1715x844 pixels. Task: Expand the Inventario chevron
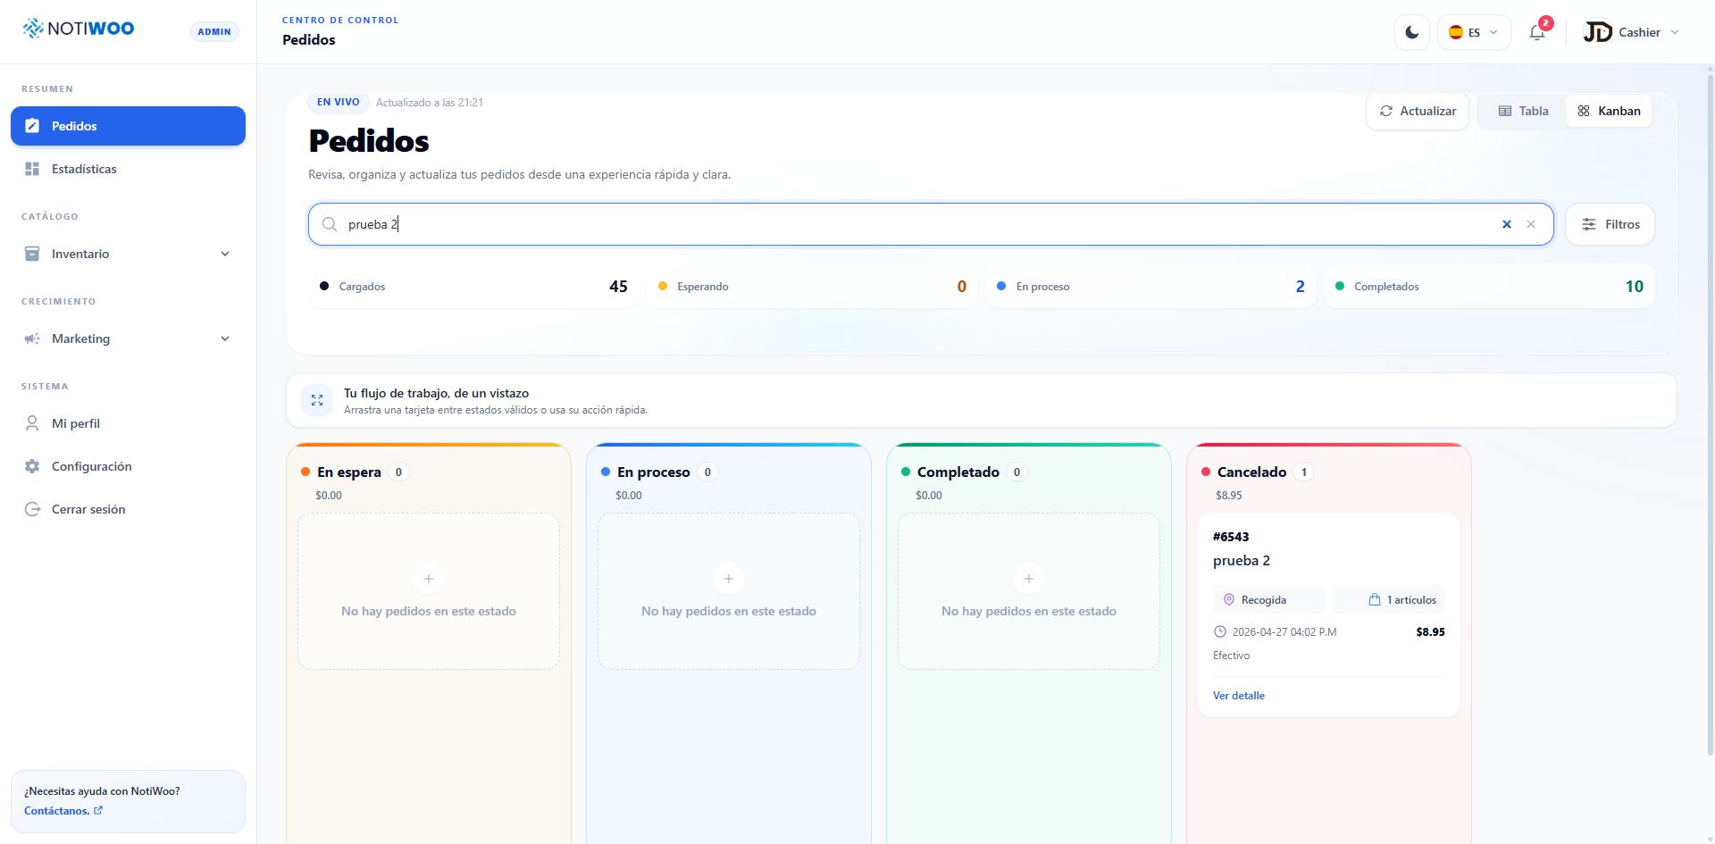pyautogui.click(x=225, y=254)
